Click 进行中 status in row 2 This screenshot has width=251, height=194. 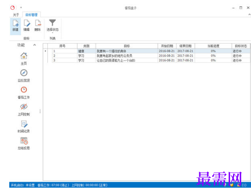(241, 56)
